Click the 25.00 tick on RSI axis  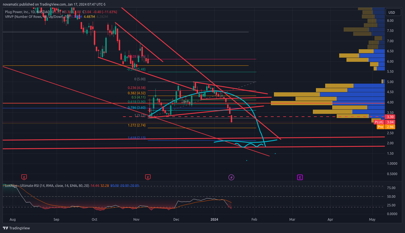point(391,205)
